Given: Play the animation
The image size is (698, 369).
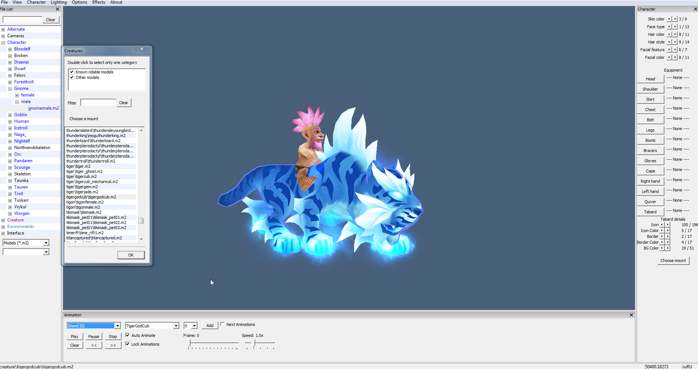Looking at the screenshot, I should point(74,336).
